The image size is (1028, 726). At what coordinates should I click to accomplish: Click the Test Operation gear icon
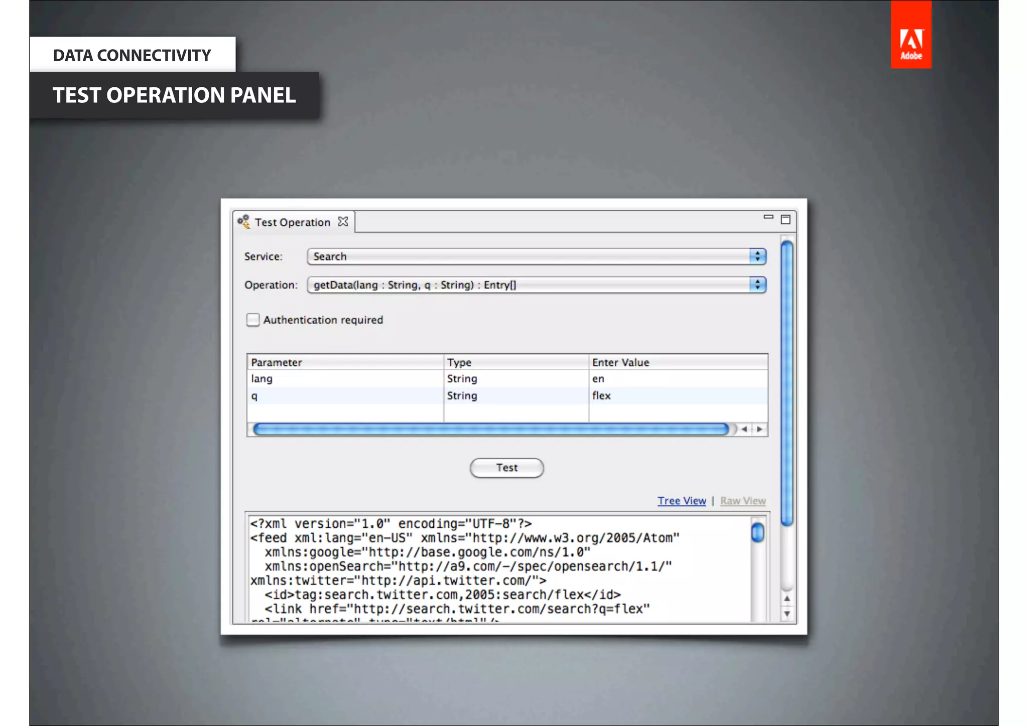(243, 221)
